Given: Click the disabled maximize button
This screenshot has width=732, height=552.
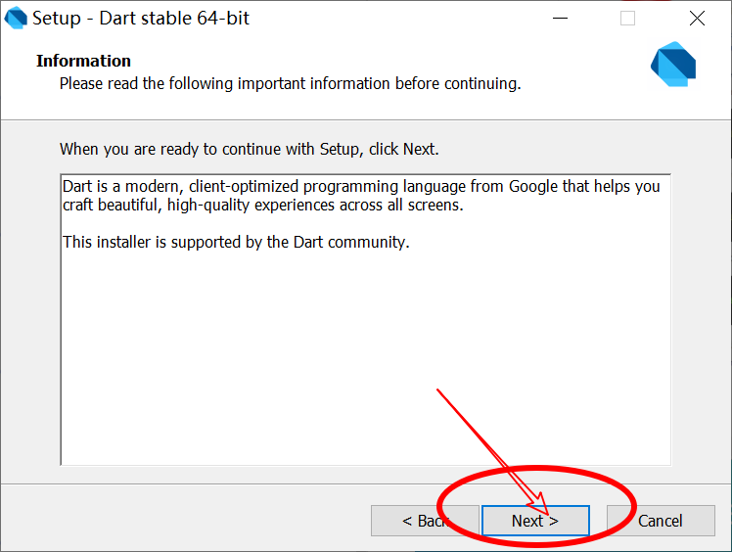Looking at the screenshot, I should coord(627,19).
